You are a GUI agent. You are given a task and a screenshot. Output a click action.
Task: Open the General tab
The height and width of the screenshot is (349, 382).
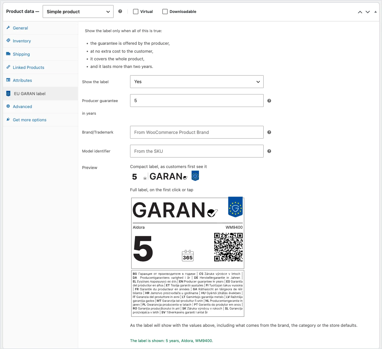click(40, 28)
